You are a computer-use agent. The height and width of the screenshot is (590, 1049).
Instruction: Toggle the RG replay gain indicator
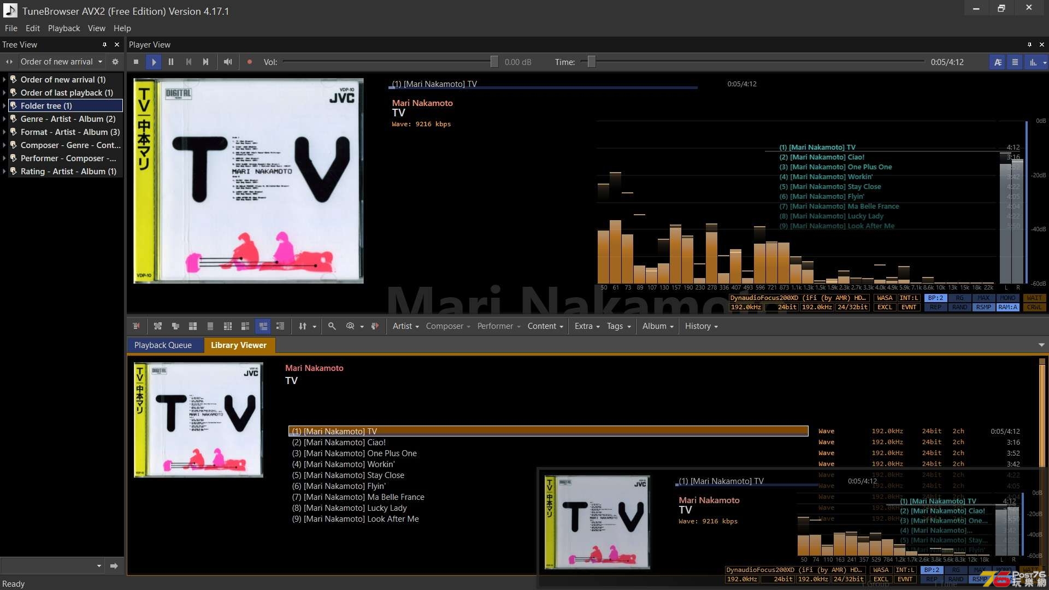coord(959,298)
